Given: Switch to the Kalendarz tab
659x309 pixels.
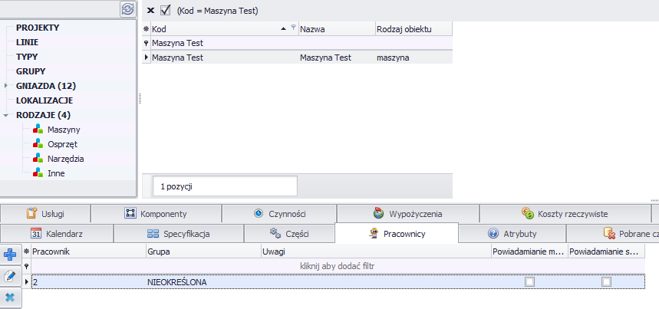Looking at the screenshot, I should 58,234.
